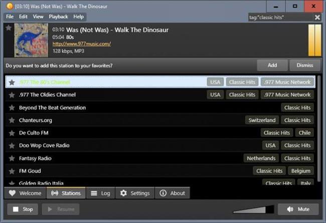Viewport: 326px width, 223px height.
Task: Switch to the Log tab
Action: tap(100, 193)
